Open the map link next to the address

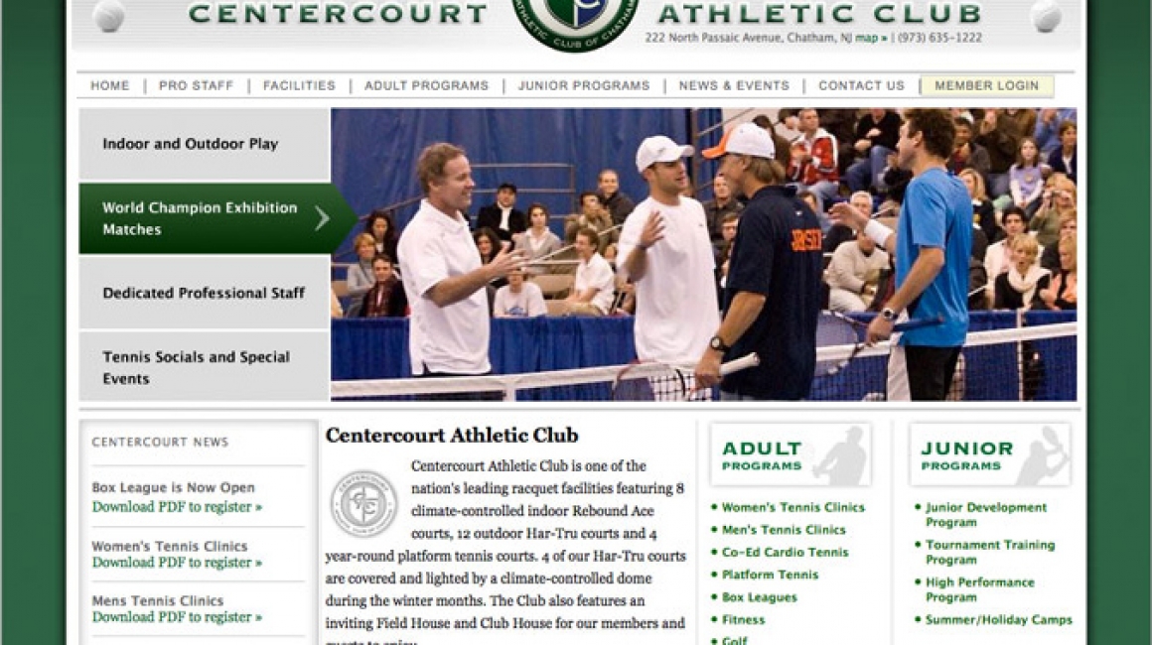coord(866,38)
